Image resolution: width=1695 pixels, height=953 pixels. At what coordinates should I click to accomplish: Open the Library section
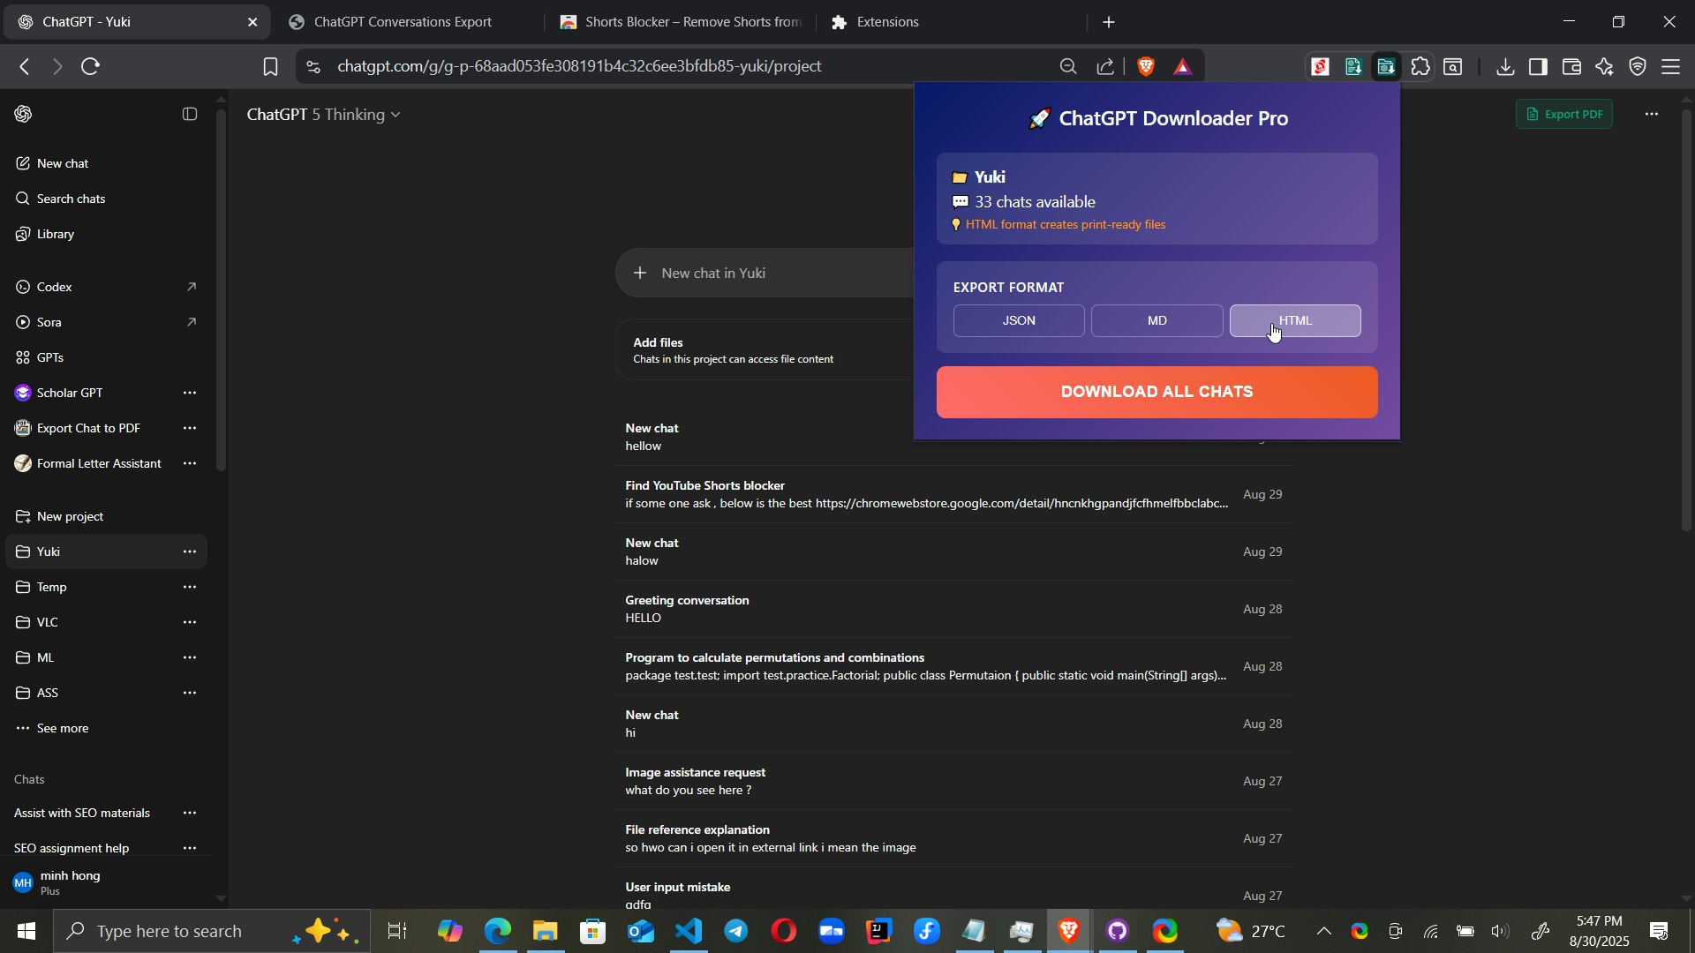coord(56,234)
